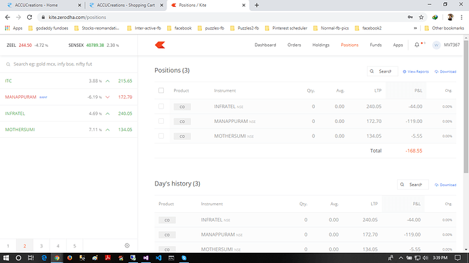Open the notifications bell
This screenshot has width=469, height=263.
(417, 45)
